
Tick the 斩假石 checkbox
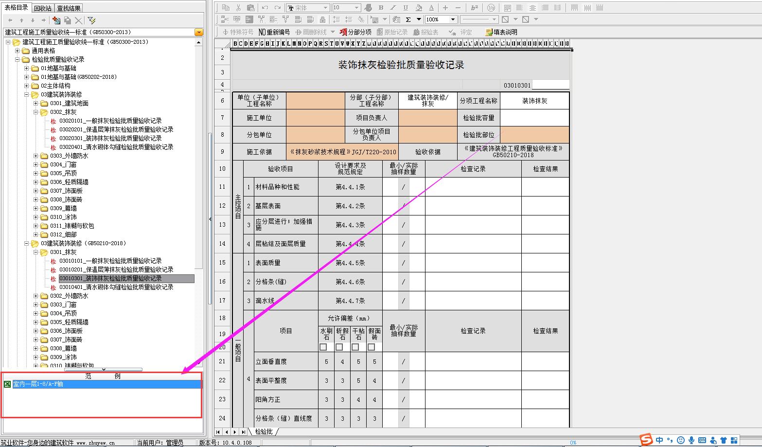(339, 347)
